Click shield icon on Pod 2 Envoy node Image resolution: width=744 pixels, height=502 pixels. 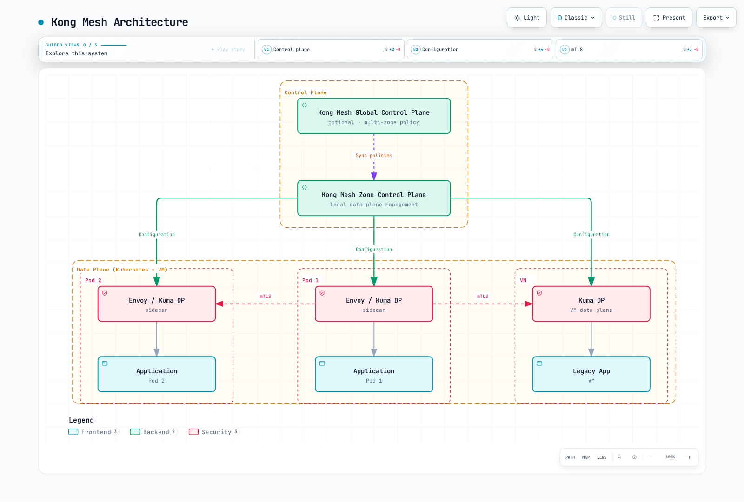[105, 293]
